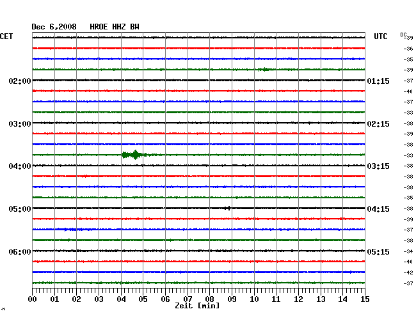Click the "12" minute axis label
The image size is (416, 316).
[298, 299]
